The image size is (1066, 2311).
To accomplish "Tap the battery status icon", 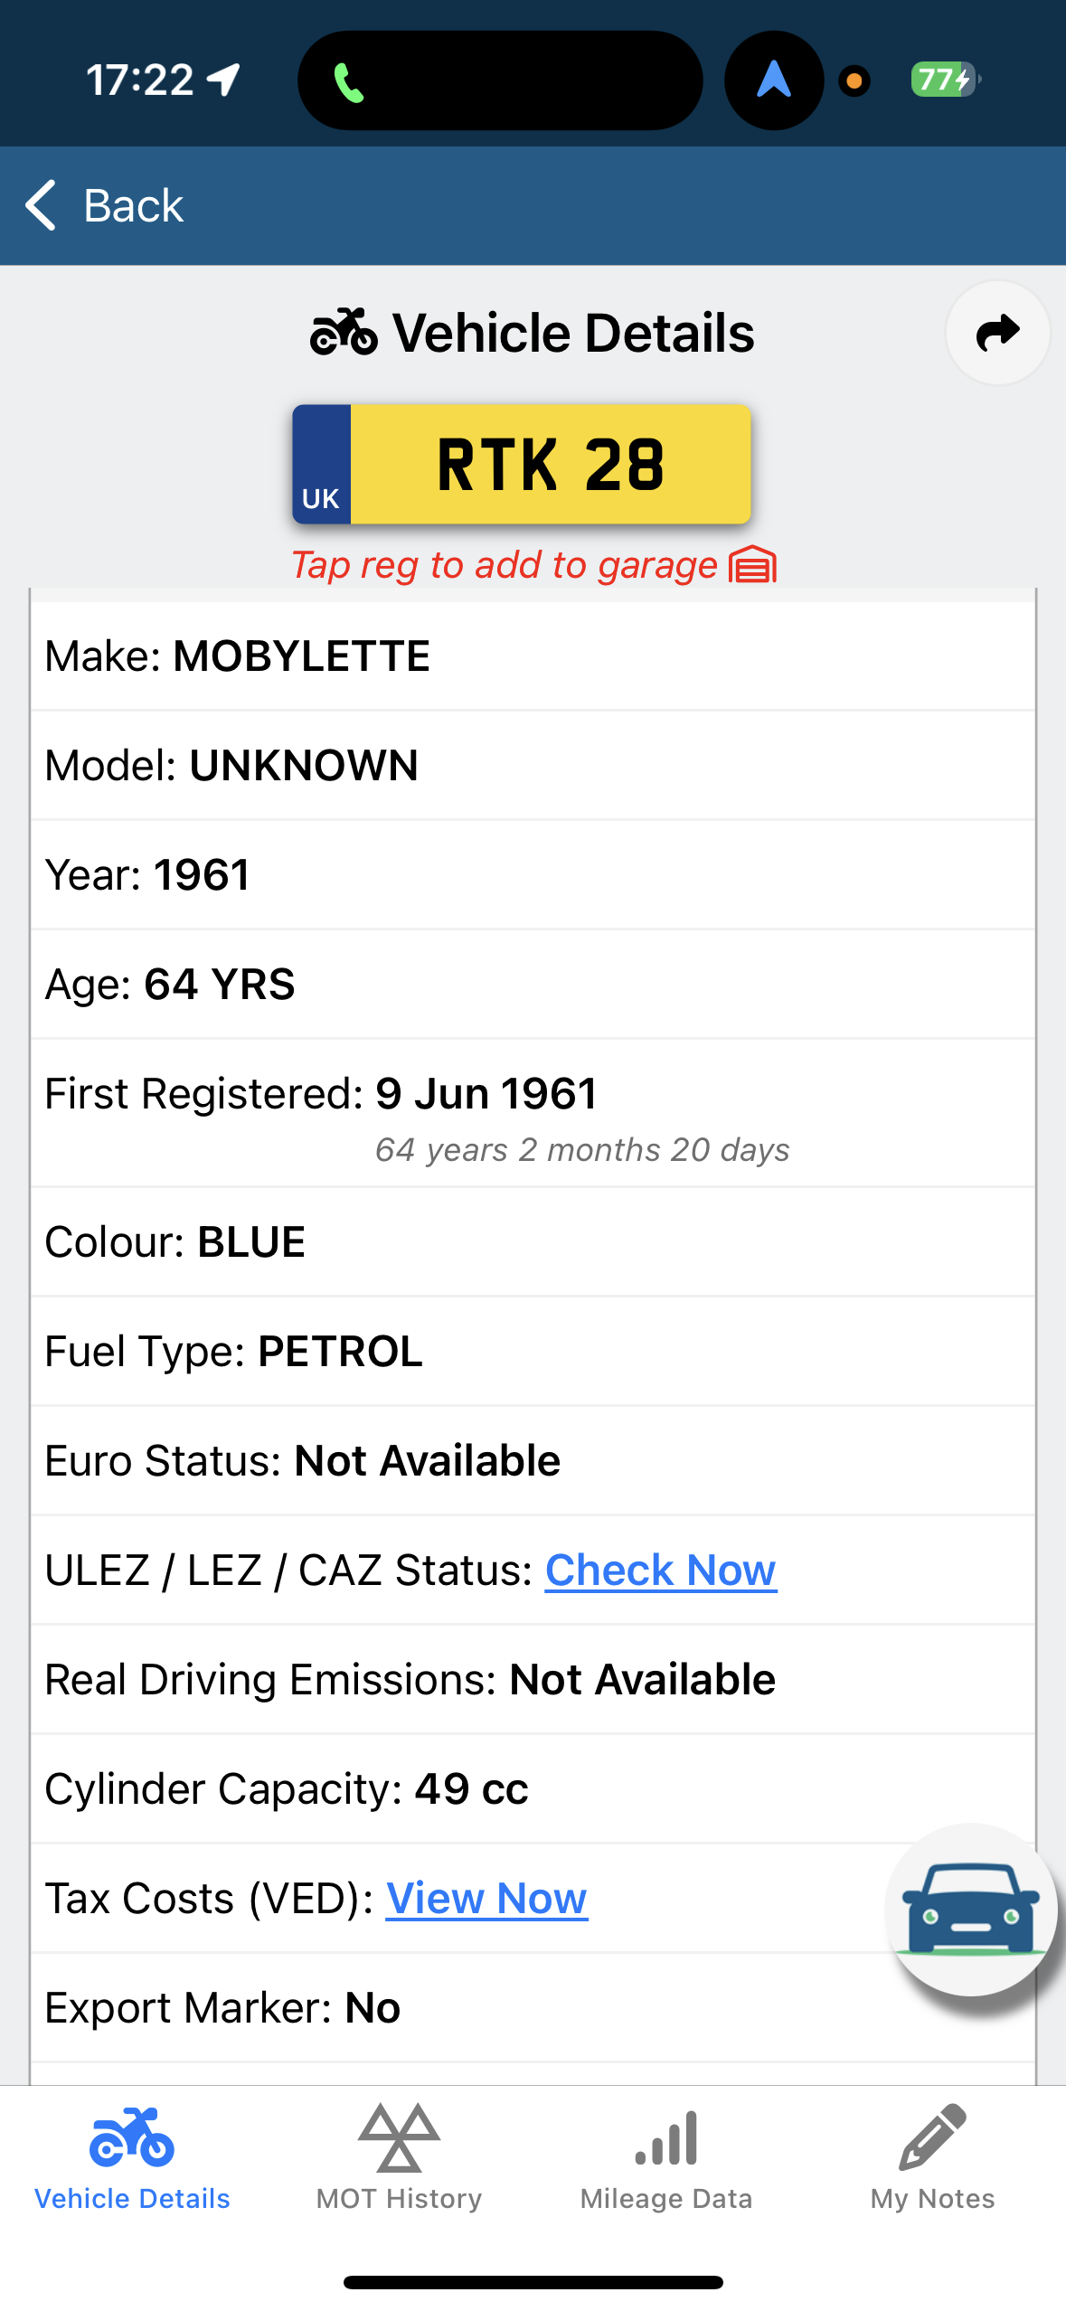I will tap(944, 80).
